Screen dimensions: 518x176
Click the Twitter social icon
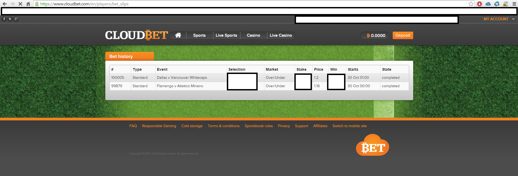[10, 19]
